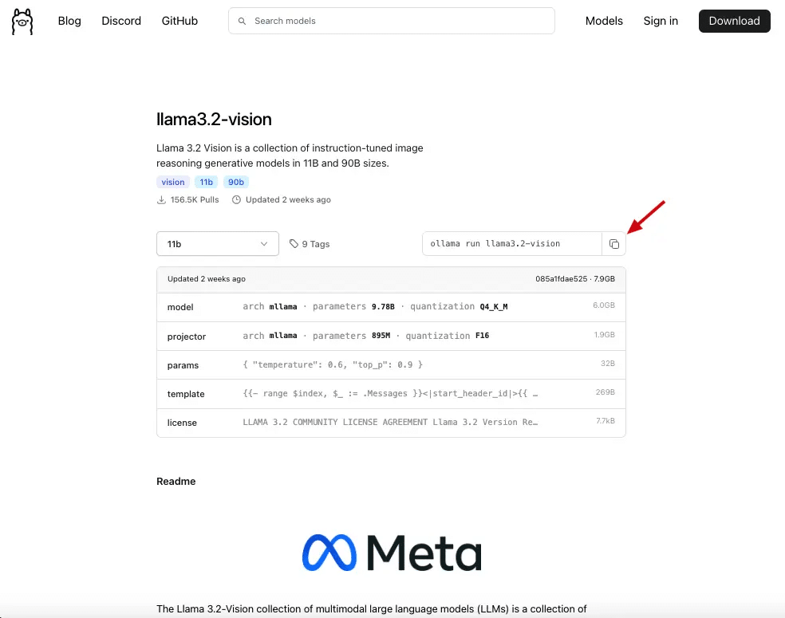This screenshot has width=785, height=618.
Task: Click the Ollama llama logo
Action: click(22, 22)
